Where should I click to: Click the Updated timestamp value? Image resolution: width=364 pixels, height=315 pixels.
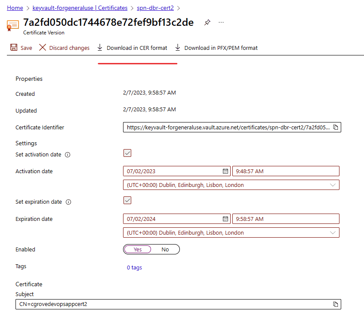click(149, 110)
